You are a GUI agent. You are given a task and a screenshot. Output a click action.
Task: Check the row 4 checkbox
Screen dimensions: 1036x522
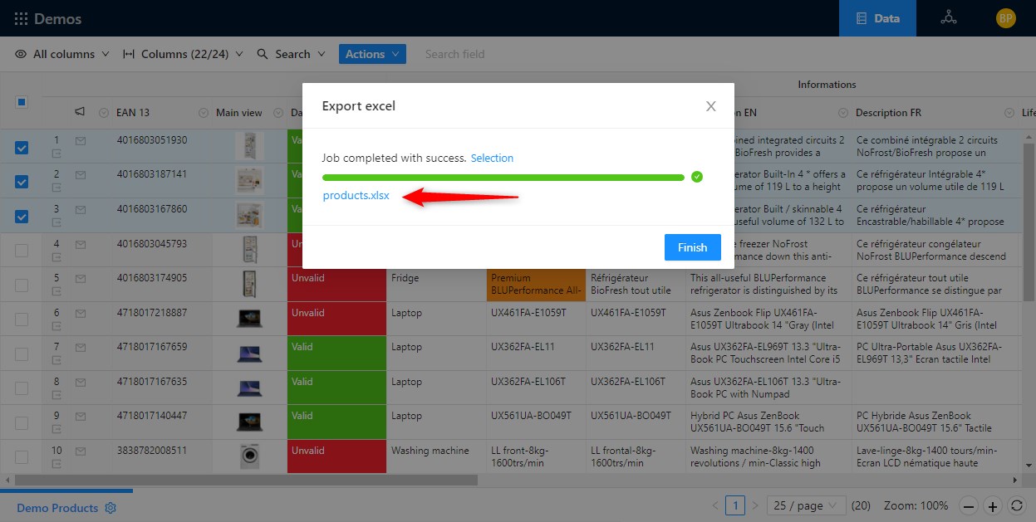(x=22, y=251)
